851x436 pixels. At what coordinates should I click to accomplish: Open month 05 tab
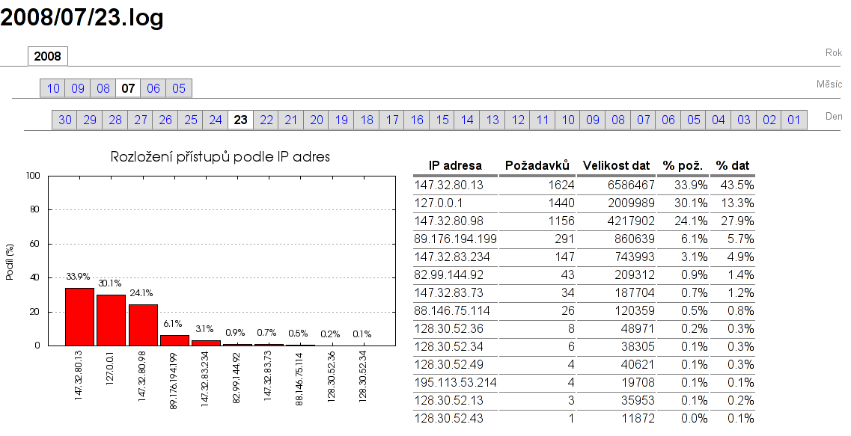pos(179,88)
